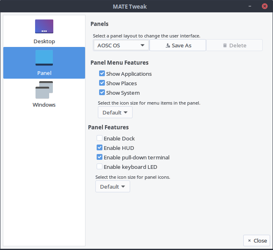This screenshot has width=273, height=250.
Task: Open the Windows section icon
Action: 44,90
